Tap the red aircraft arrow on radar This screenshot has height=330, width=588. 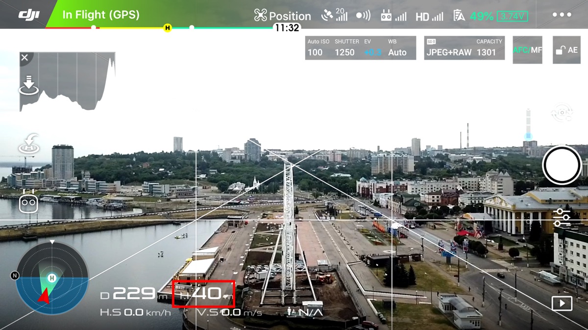point(44,296)
